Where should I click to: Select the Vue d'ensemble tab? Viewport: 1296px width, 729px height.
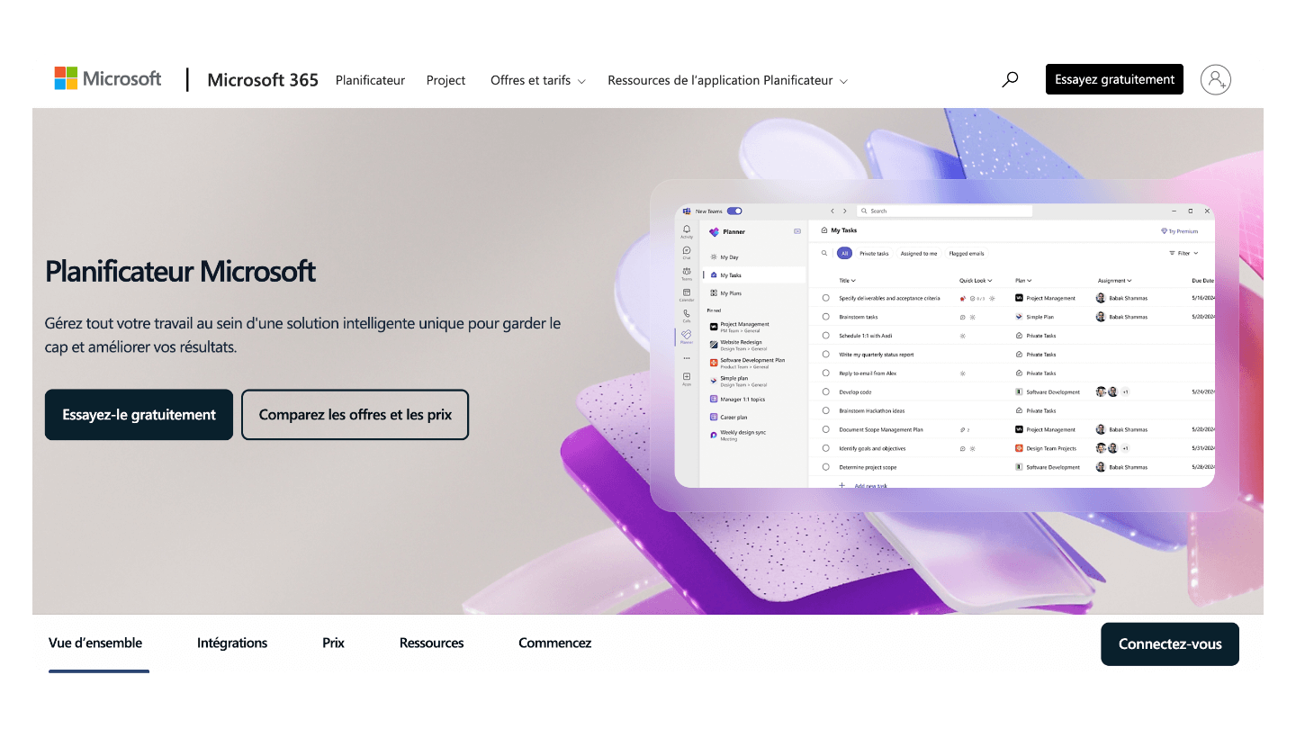pyautogui.click(x=95, y=643)
